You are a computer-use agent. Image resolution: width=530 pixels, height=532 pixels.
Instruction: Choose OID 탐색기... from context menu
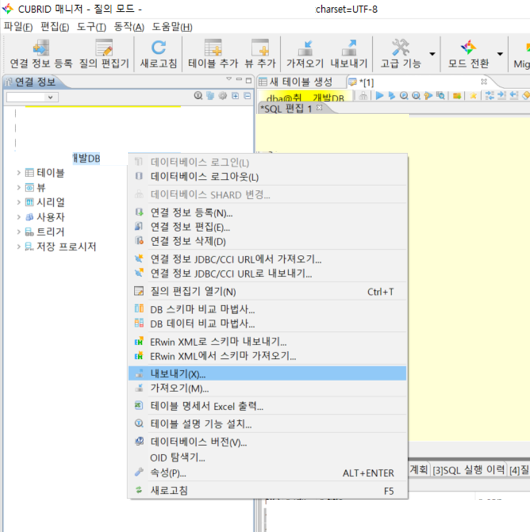point(267,458)
